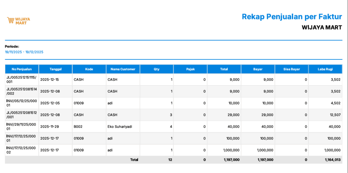
Task: Click the 'No Penjualan' column header
Action: tap(22, 69)
